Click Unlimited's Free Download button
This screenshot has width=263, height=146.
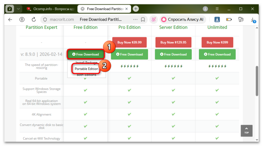(x=217, y=54)
